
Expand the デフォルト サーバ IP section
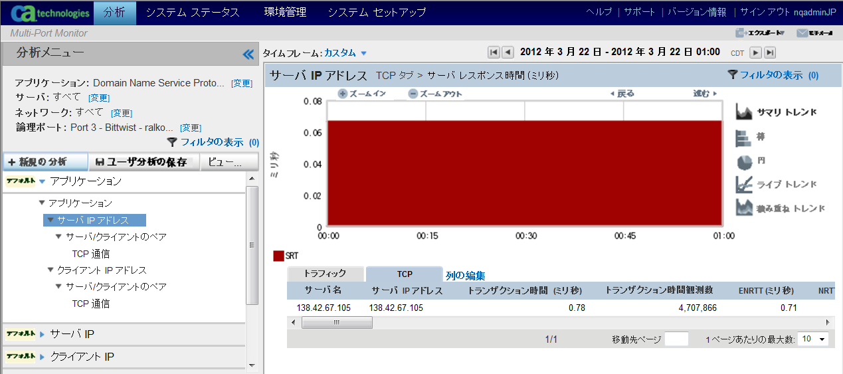(x=43, y=334)
